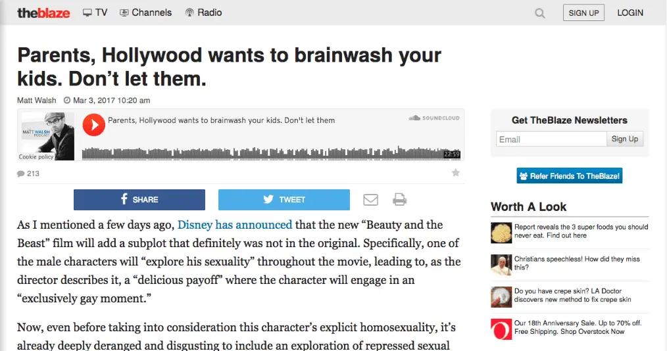The width and height of the screenshot is (667, 351).
Task: Share the article on Facebook
Action: coord(139,200)
